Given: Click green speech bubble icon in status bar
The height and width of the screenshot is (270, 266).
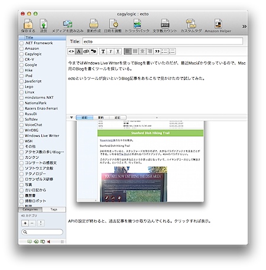Looking at the screenshot, I should [30, 242].
